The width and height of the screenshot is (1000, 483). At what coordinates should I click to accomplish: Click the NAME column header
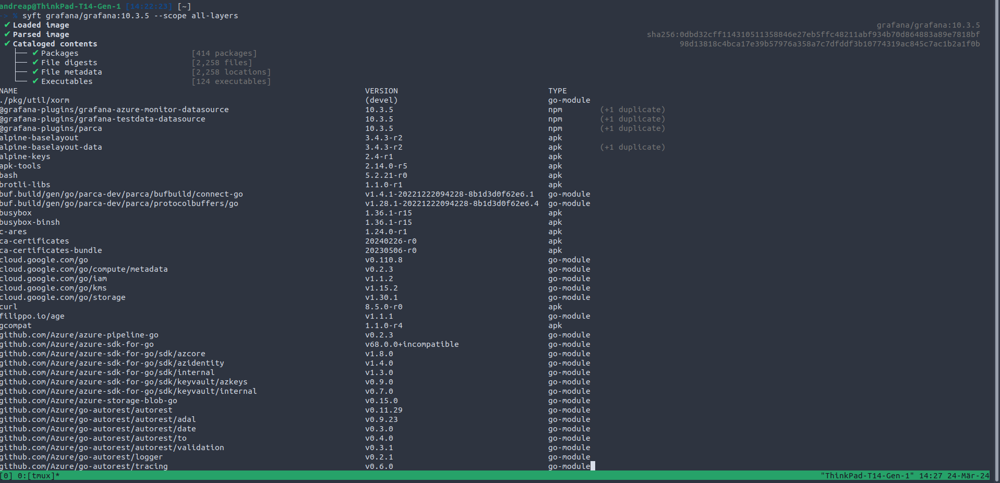coord(9,91)
